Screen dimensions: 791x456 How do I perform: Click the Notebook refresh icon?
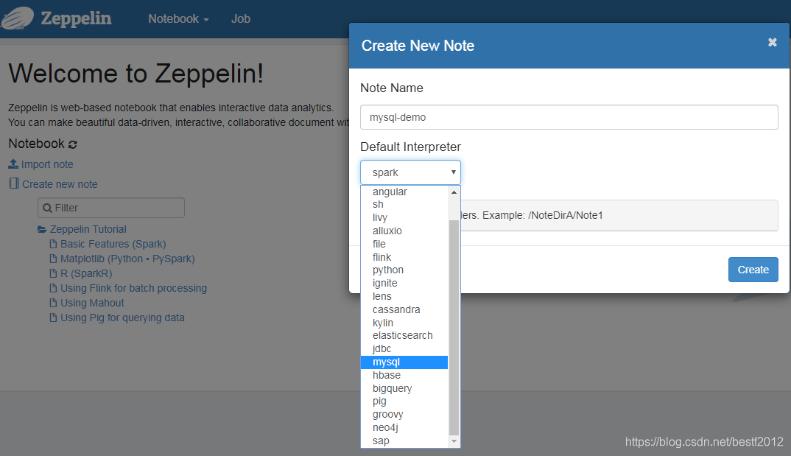(73, 144)
